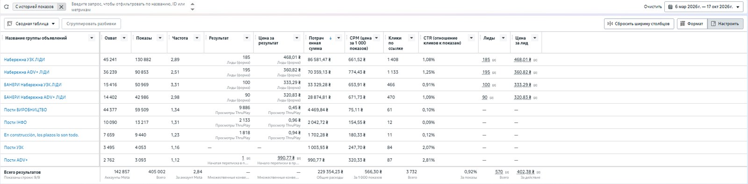
Task: Click the CTR cell 2,07%
Action: (x=429, y=148)
